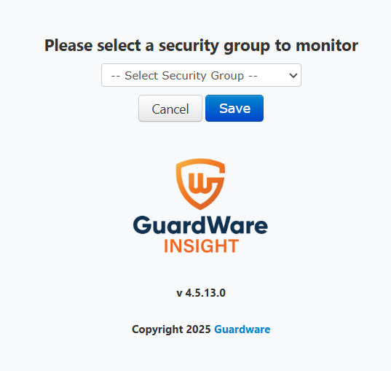The width and height of the screenshot is (391, 371).
Task: Click the 'Guard' part of the GuardWare wordmark
Action: coord(170,225)
